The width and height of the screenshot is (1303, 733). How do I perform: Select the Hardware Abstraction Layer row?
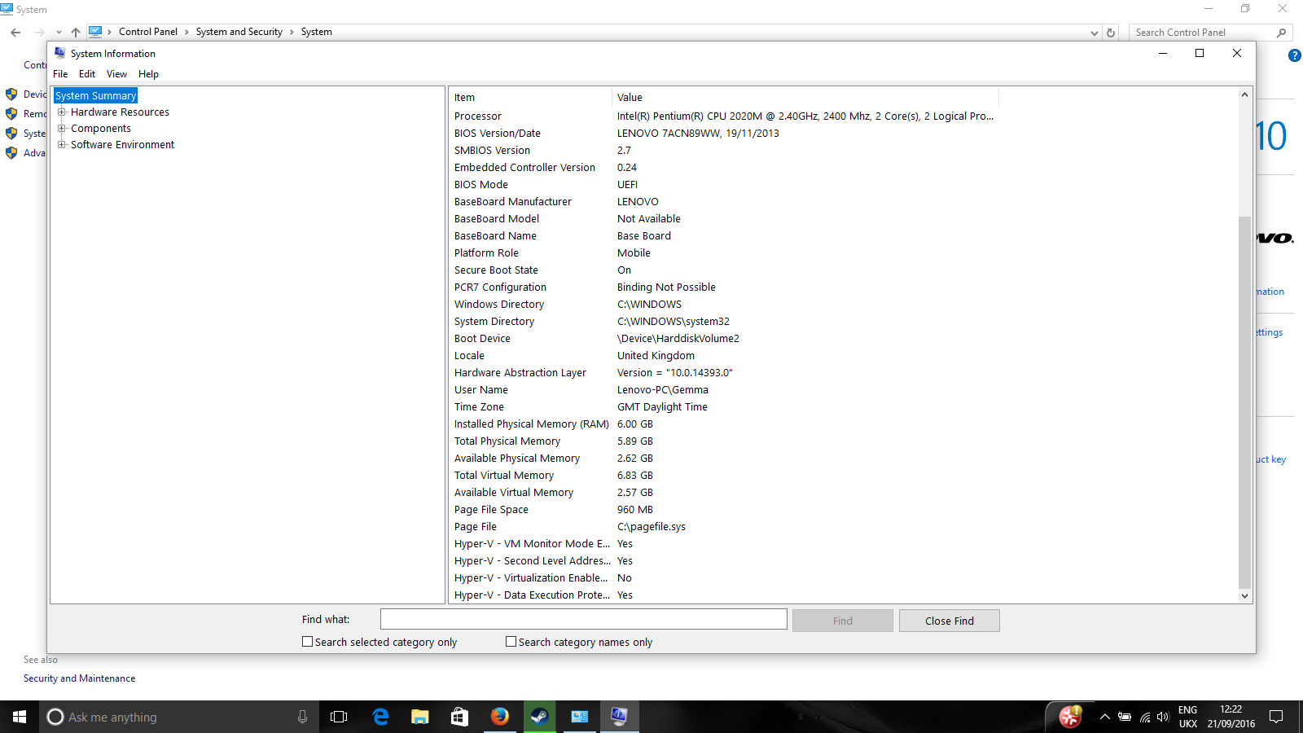click(x=724, y=373)
